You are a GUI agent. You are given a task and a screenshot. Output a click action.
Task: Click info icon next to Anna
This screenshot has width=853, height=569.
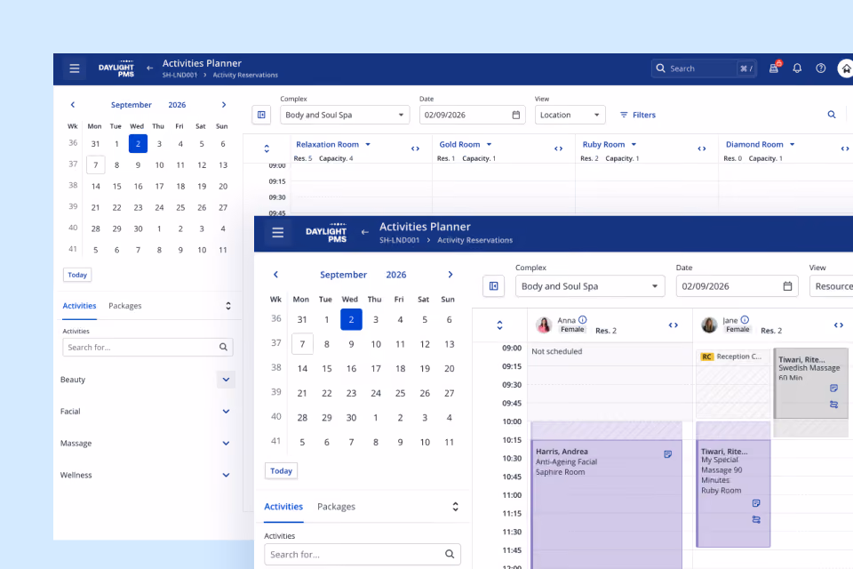583,320
